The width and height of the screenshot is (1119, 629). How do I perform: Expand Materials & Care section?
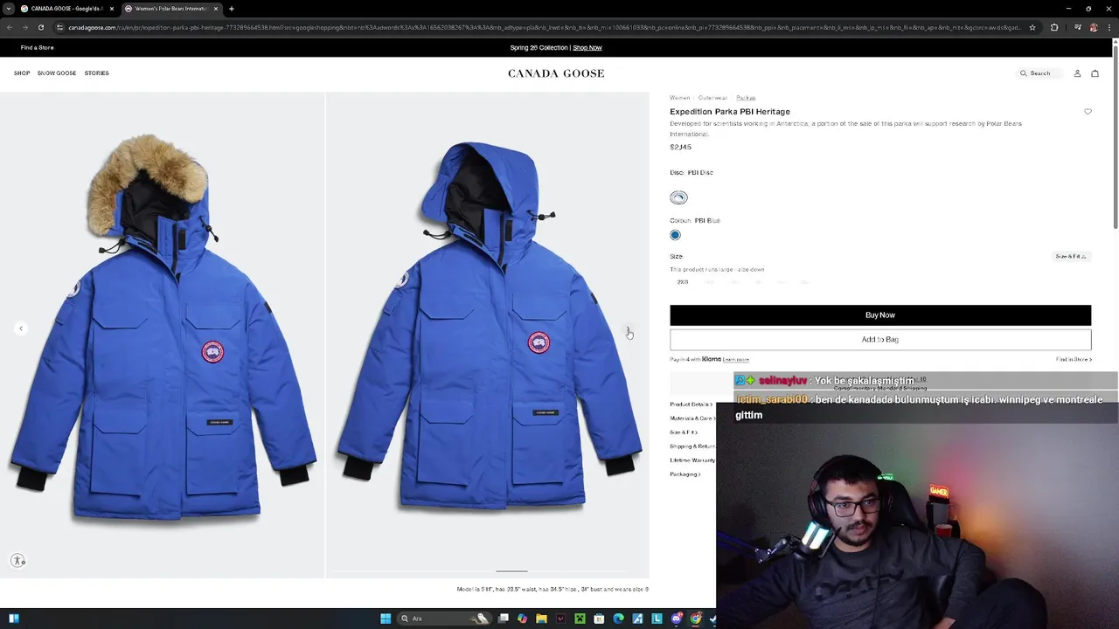[x=692, y=418]
